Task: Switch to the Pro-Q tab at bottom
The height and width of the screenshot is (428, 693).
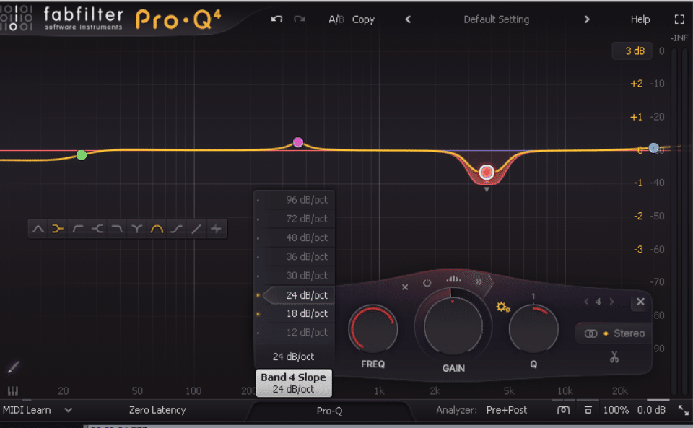Action: 331,410
